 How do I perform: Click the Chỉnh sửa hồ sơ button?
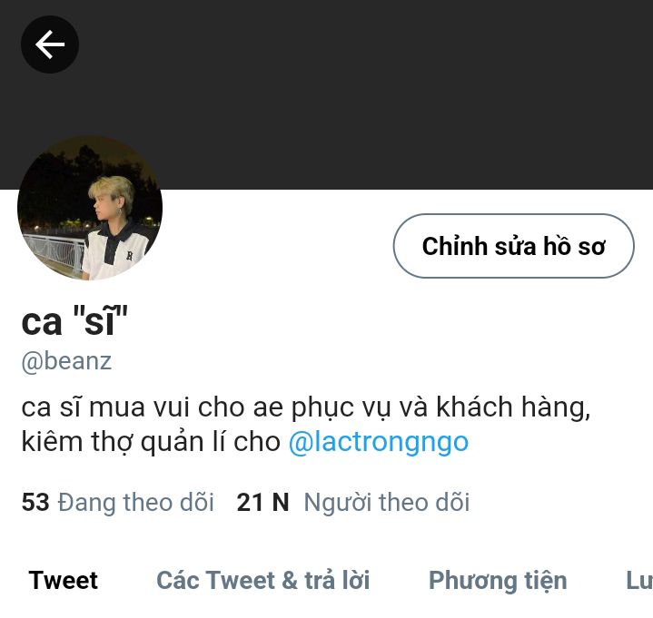pyautogui.click(x=513, y=246)
